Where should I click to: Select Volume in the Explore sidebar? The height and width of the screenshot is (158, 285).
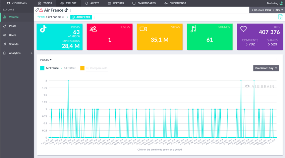(17, 17)
